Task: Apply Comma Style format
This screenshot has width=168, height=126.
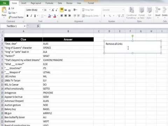Action: (114, 16)
